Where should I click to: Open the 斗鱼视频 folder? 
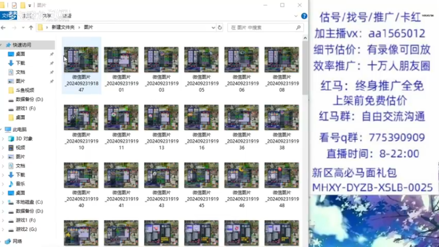pos(25,90)
